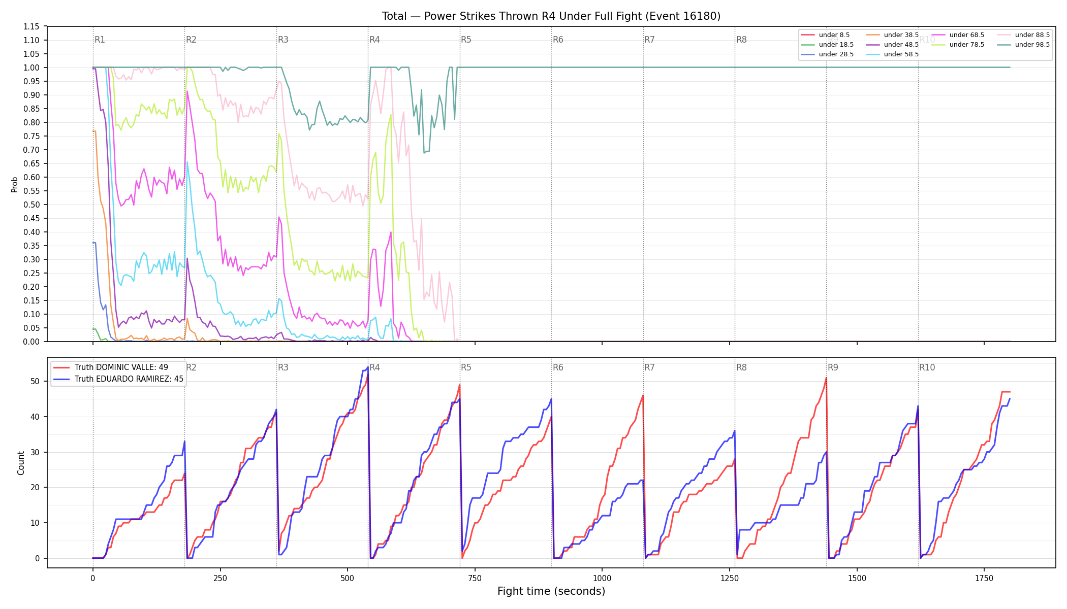Click the 50 tick on Count axis
This screenshot has height=609, width=1067.
coord(36,381)
